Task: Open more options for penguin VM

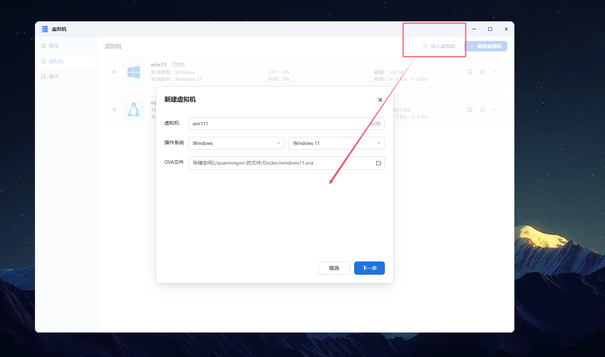Action: click(495, 110)
